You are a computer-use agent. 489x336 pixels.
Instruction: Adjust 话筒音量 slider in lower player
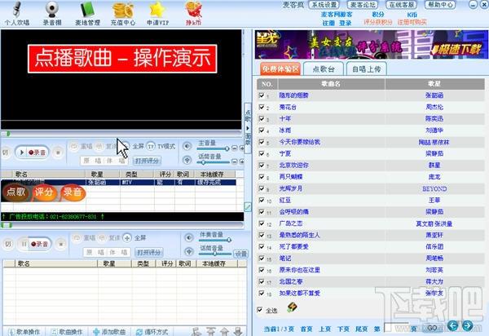tap(215, 254)
